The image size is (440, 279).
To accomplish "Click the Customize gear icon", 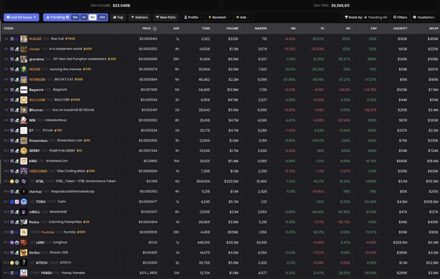I will [x=415, y=17].
